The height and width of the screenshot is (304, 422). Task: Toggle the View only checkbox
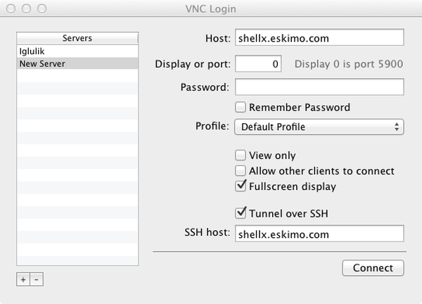pyautogui.click(x=241, y=156)
